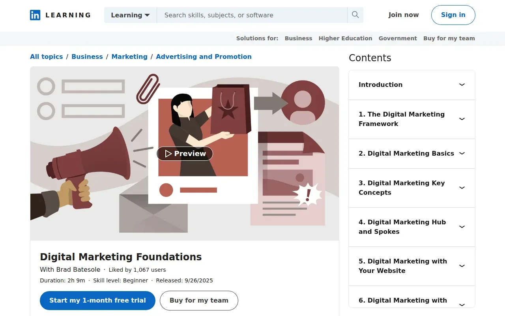The height and width of the screenshot is (316, 505).
Task: Click the search magnifier icon
Action: click(x=355, y=15)
